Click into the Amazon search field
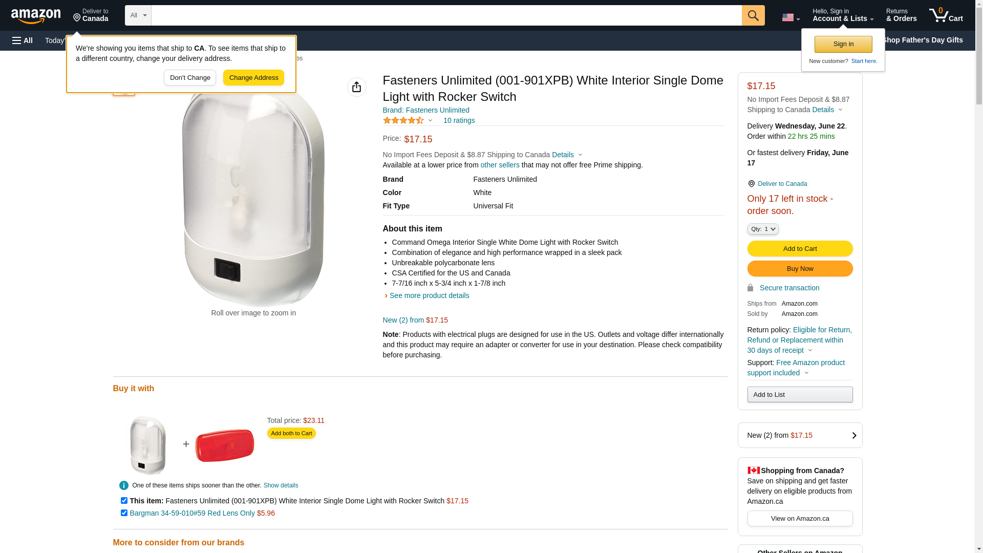The width and height of the screenshot is (983, 553). coord(445,15)
